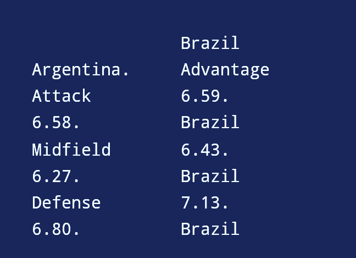Click the letter A in Argentina
356x258 pixels.
click(37, 69)
